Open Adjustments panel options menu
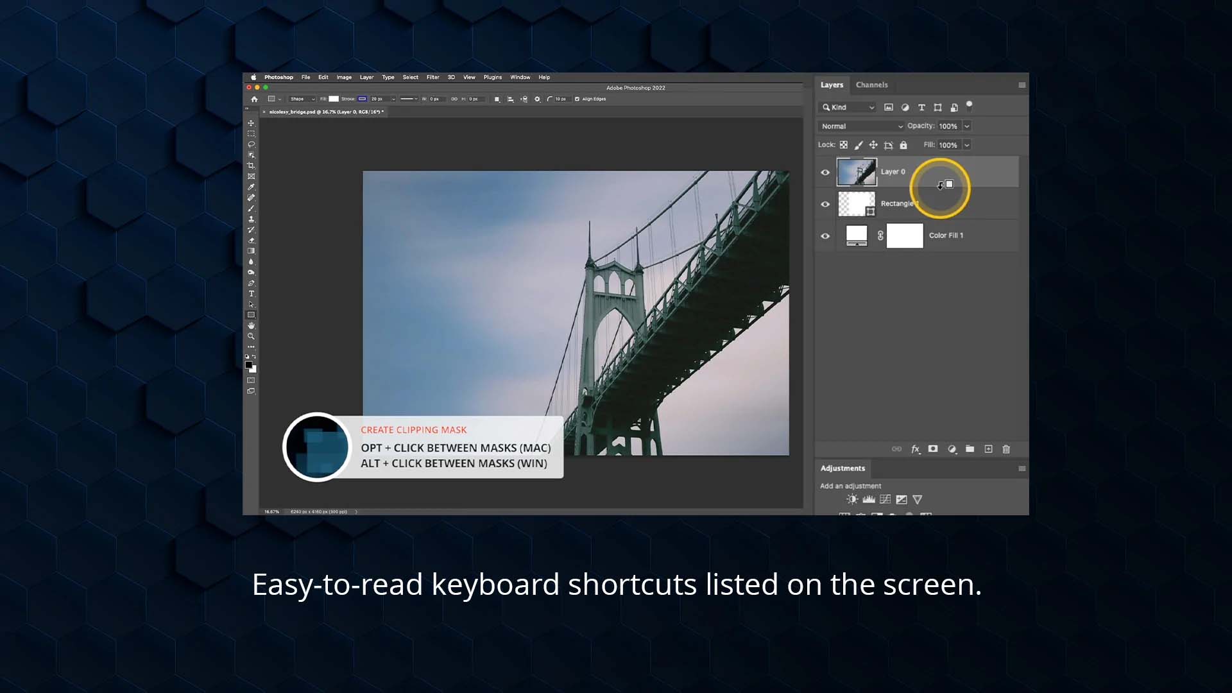Image resolution: width=1232 pixels, height=693 pixels. tap(1022, 468)
